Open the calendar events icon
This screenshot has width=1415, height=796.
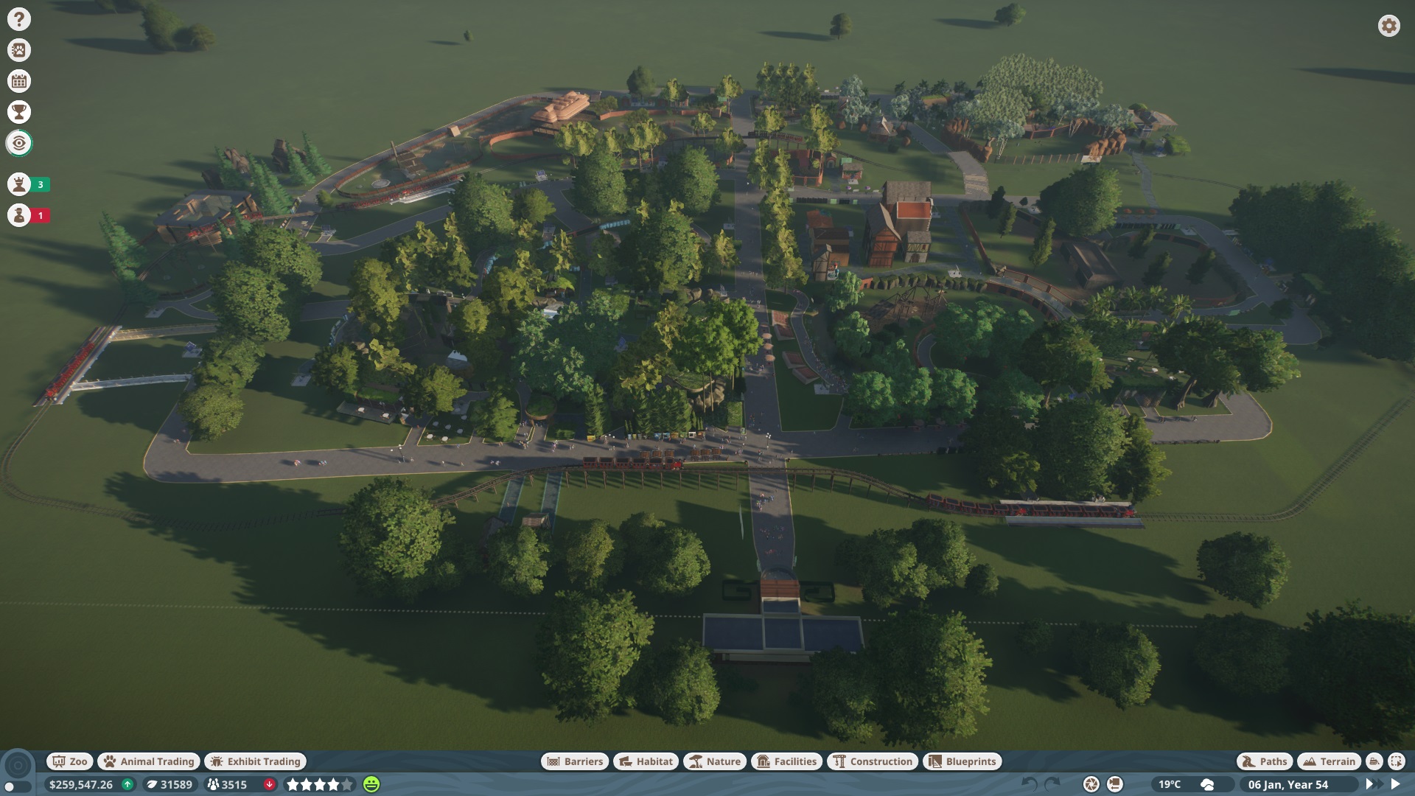click(x=19, y=81)
